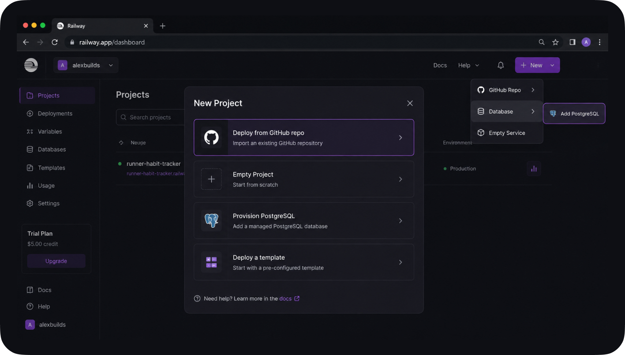This screenshot has height=355, width=625.
Task: Open the New button dropdown arrow
Action: (x=552, y=65)
